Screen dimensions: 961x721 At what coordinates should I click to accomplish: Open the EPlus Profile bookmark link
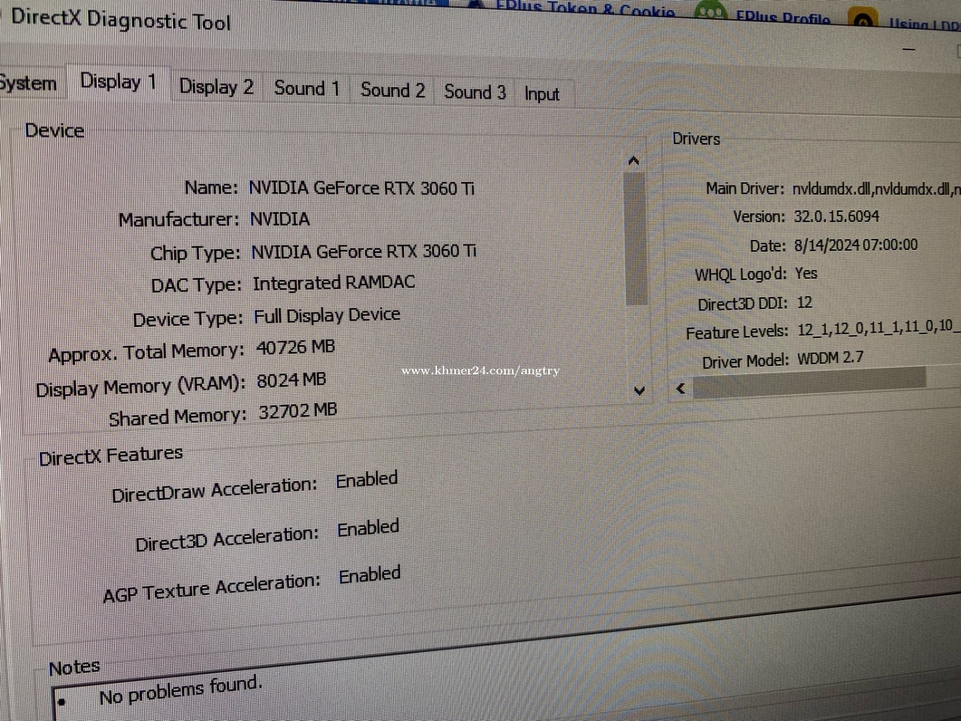pyautogui.click(x=782, y=17)
